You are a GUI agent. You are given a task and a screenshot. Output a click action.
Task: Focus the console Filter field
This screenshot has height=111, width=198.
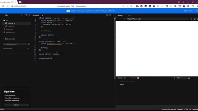click(181, 78)
